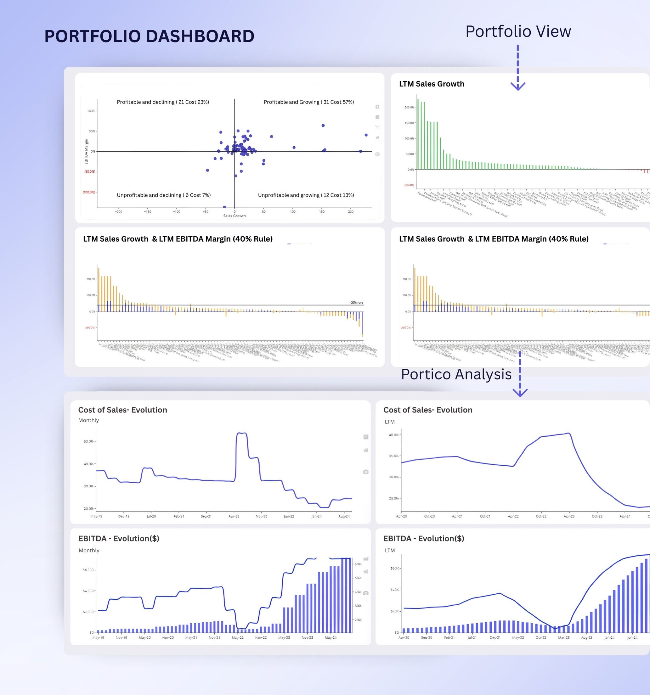This screenshot has width=650, height=695.
Task: Click the 'Portico Analysis' heading
Action: tap(456, 374)
